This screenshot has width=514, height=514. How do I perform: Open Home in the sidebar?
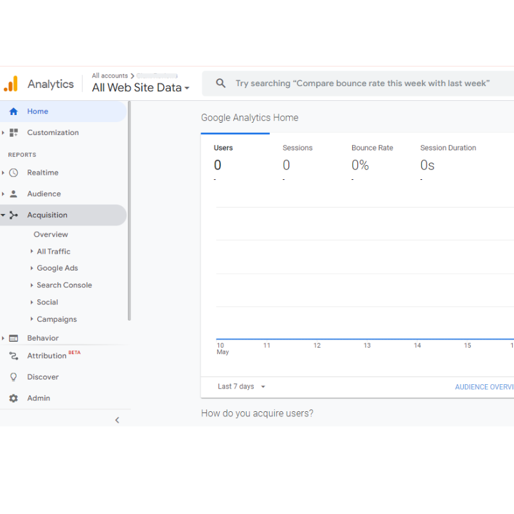point(63,111)
